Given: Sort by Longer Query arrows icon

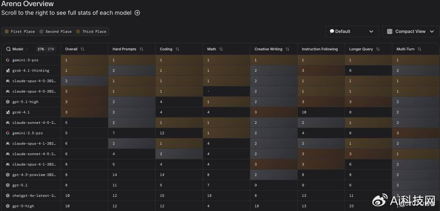Looking at the screenshot, I should (378, 49).
